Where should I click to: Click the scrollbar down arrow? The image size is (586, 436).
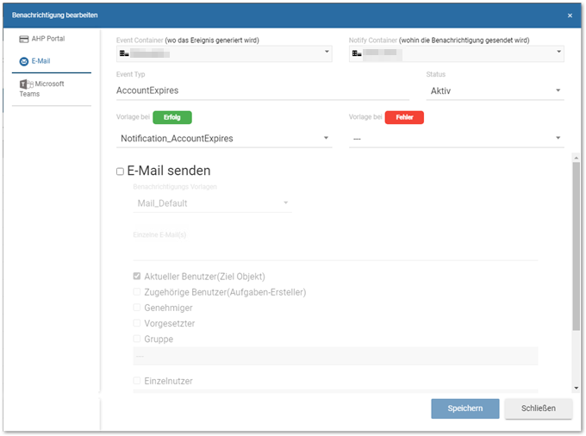pyautogui.click(x=576, y=388)
